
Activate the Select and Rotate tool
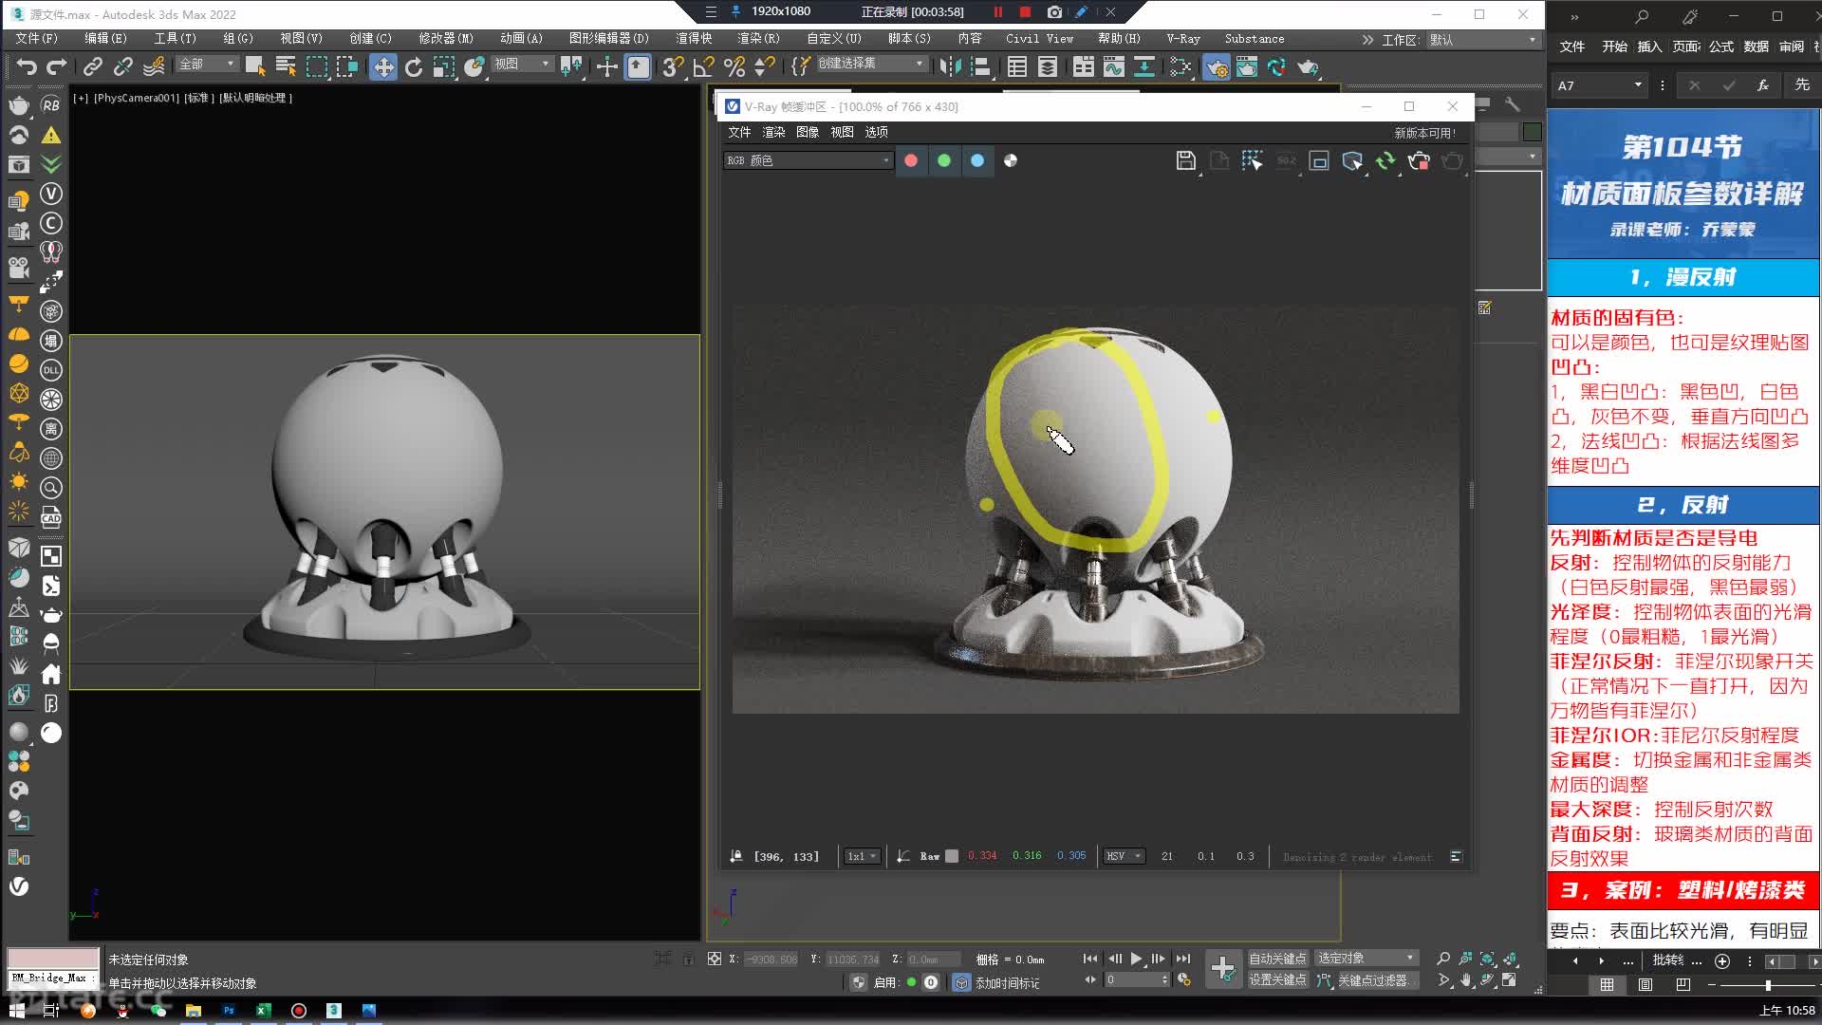414,66
